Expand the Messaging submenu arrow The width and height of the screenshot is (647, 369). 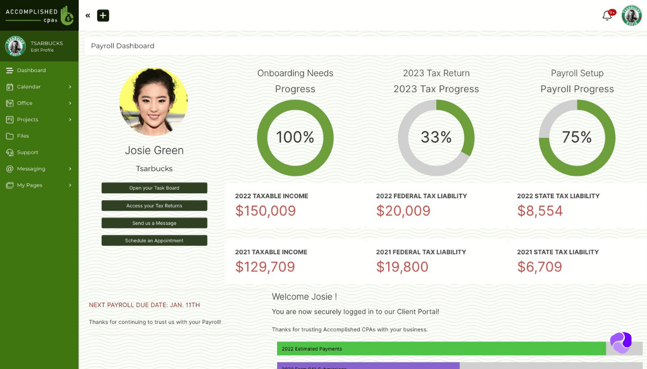70,169
